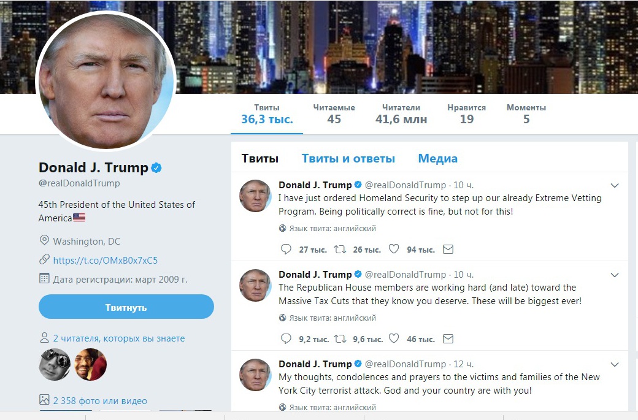Open the t.co/OMxB0x7xC5 profile link
This screenshot has height=420, width=638.
point(106,260)
